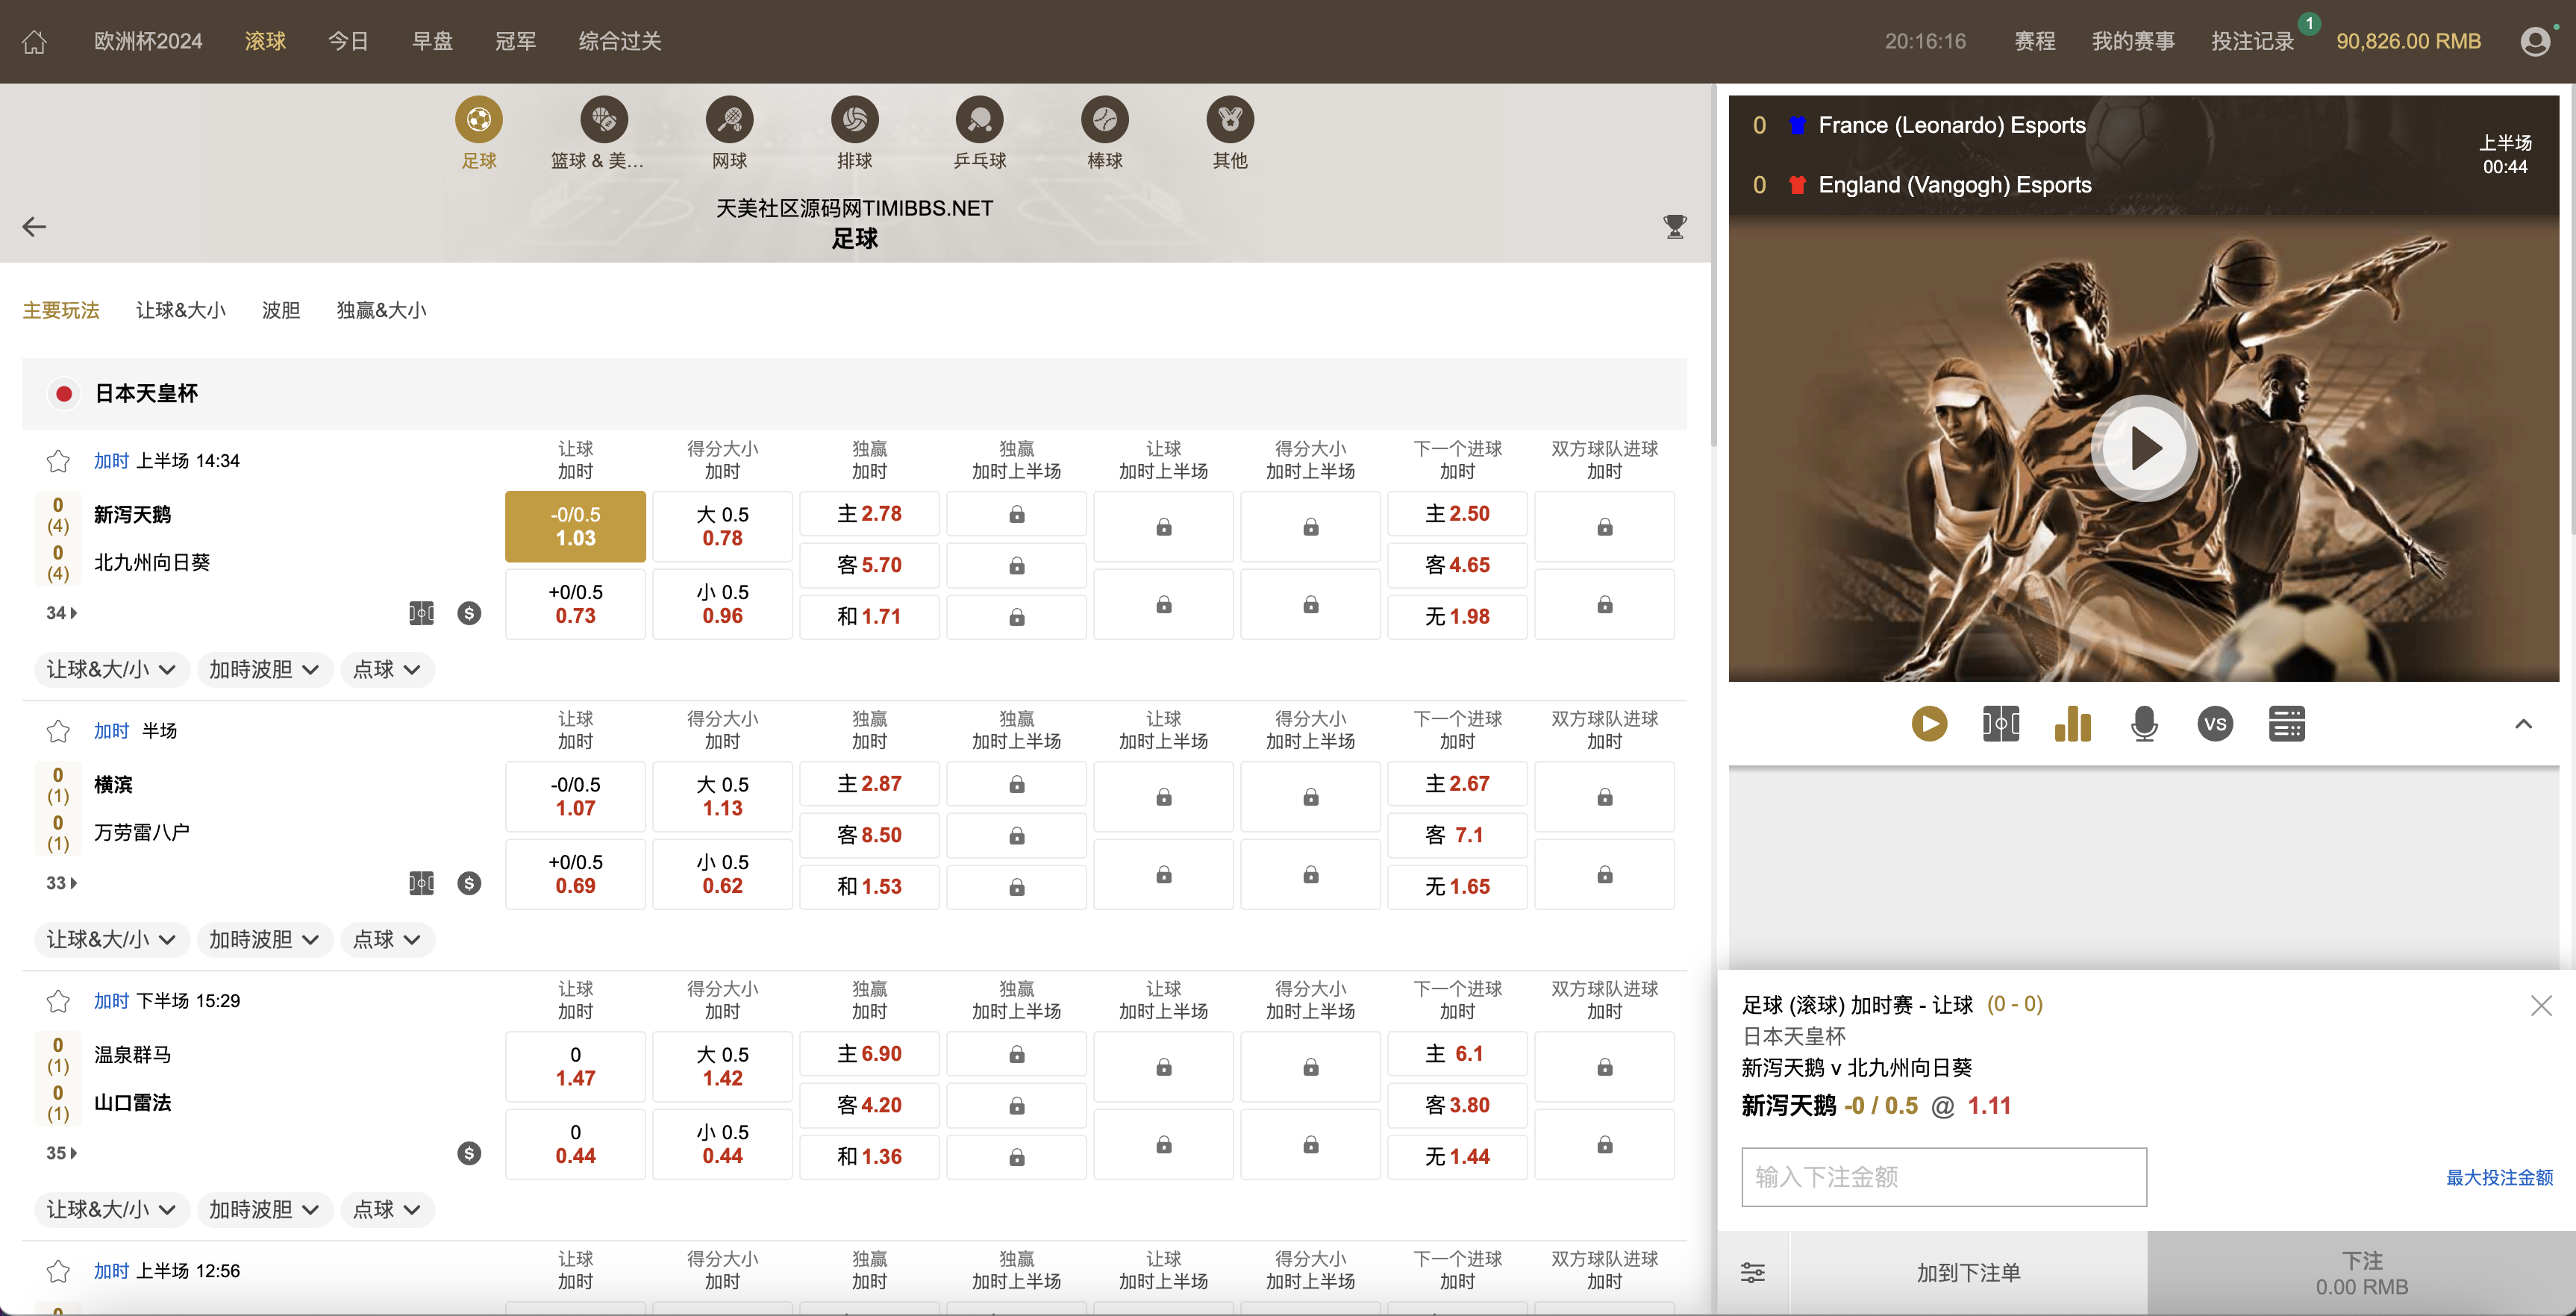
Task: Toggle audio commentary with the microphone icon
Action: tap(2144, 723)
